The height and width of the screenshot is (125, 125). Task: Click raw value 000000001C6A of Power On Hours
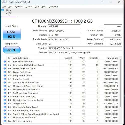point(111,69)
